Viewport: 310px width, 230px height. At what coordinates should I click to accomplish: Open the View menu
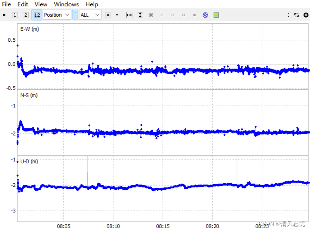coord(41,4)
